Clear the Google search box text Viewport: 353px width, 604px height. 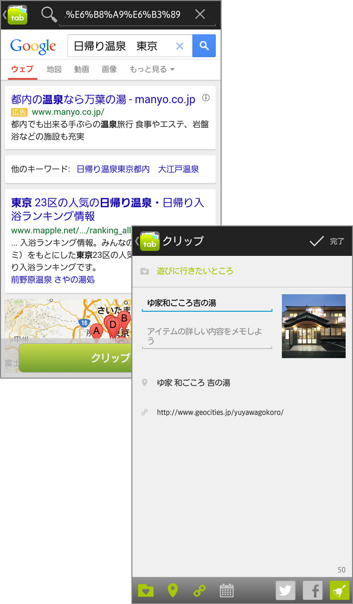(x=179, y=46)
